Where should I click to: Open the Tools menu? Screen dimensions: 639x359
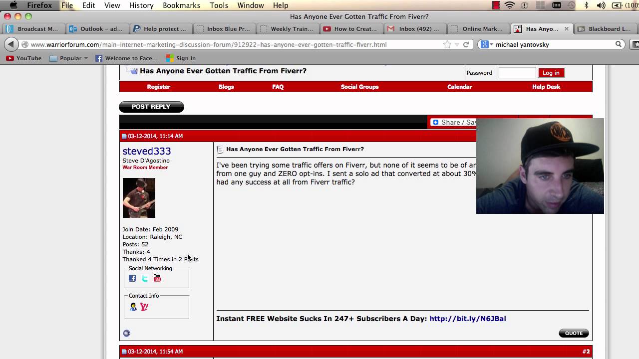219,5
